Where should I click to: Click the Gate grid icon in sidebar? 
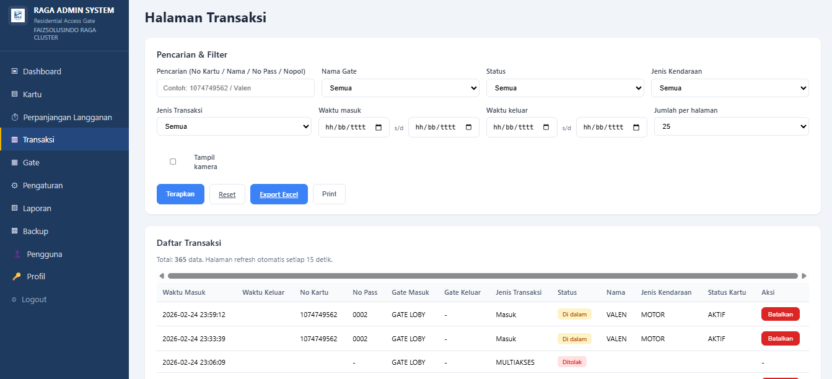tap(15, 162)
